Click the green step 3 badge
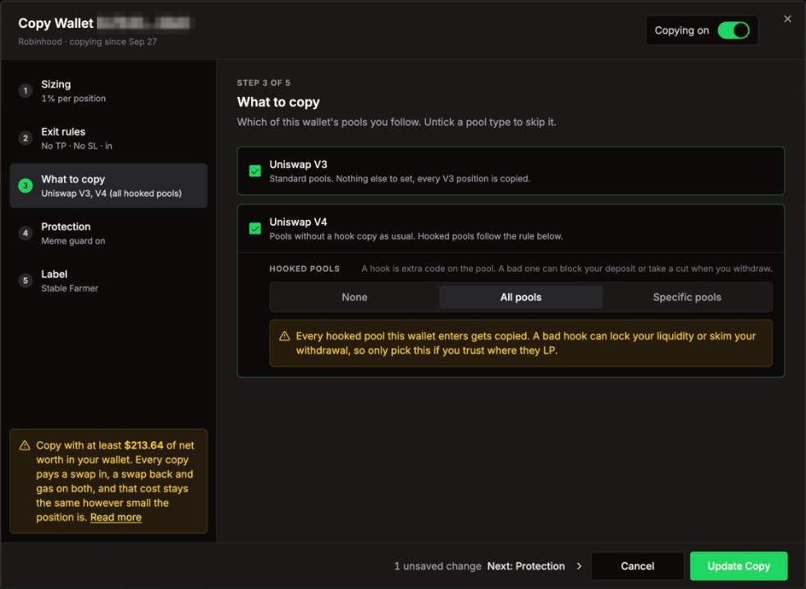 (x=25, y=185)
